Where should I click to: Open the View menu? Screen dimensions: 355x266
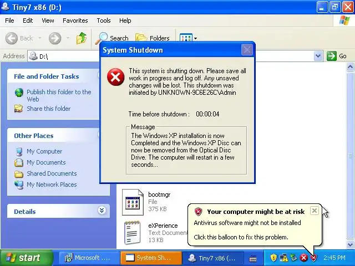click(x=48, y=21)
